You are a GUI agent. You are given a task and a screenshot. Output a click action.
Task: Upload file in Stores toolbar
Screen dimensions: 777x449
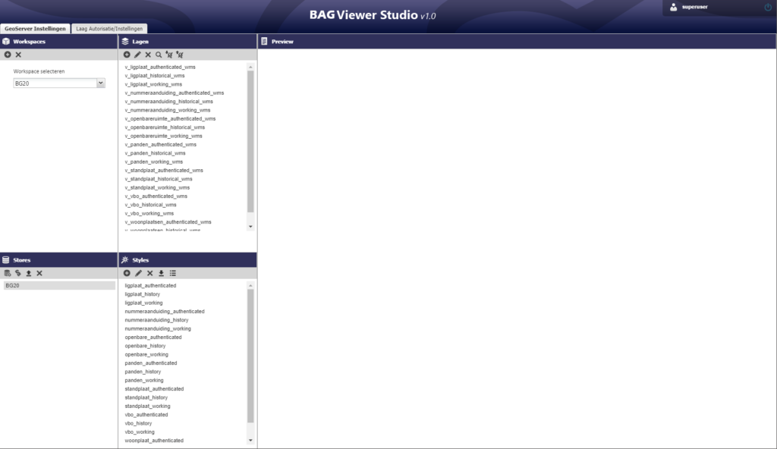click(x=29, y=273)
